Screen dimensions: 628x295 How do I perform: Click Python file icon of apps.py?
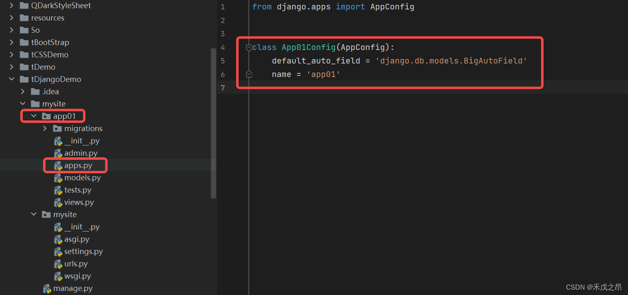pos(58,166)
